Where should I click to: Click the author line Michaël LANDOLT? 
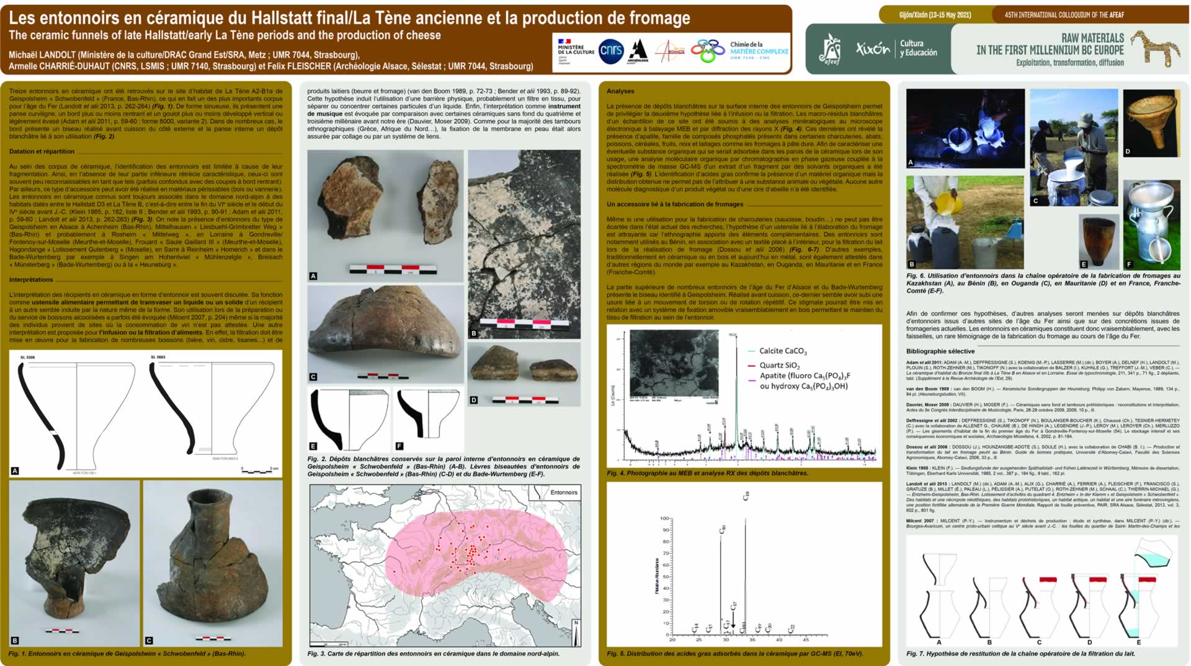184,55
